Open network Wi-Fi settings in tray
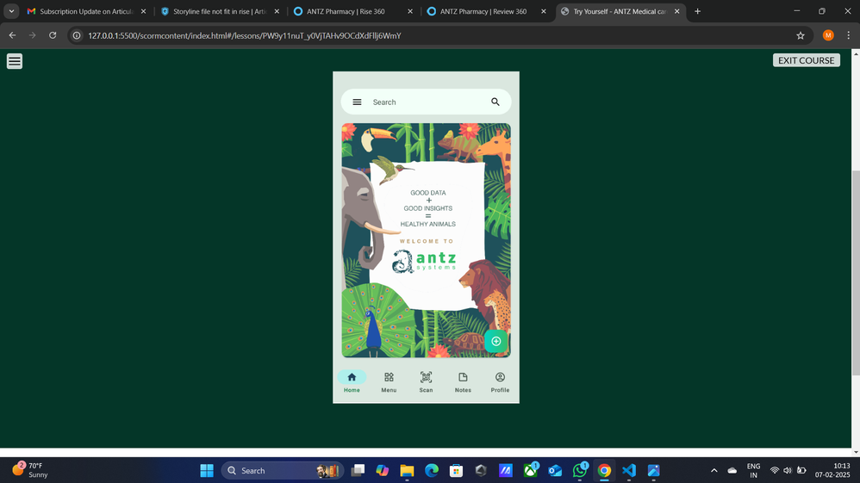Image resolution: width=860 pixels, height=483 pixels. point(775,470)
